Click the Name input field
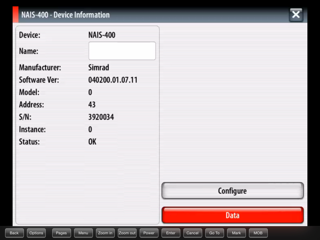Image resolution: width=320 pixels, height=240 pixels. (122, 51)
